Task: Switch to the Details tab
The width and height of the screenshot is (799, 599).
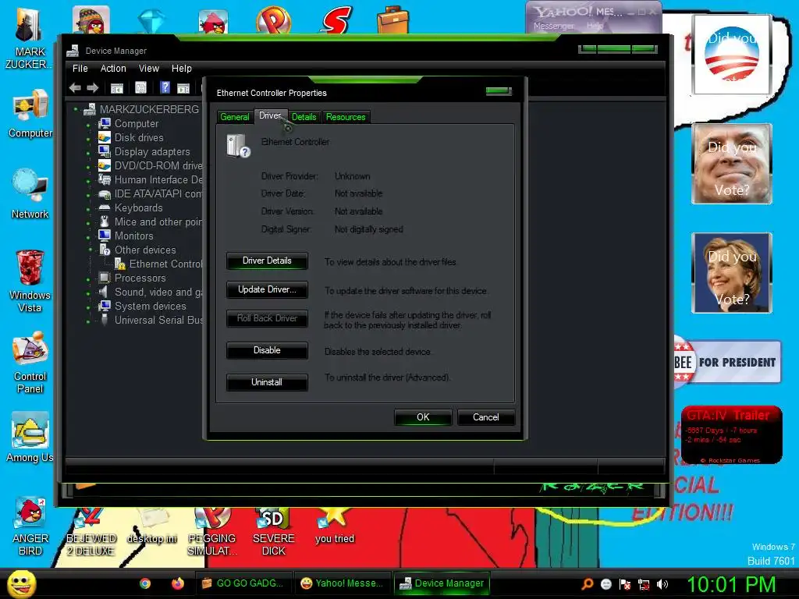Action: tap(304, 117)
